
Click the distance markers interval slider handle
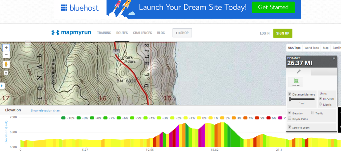point(290,99)
